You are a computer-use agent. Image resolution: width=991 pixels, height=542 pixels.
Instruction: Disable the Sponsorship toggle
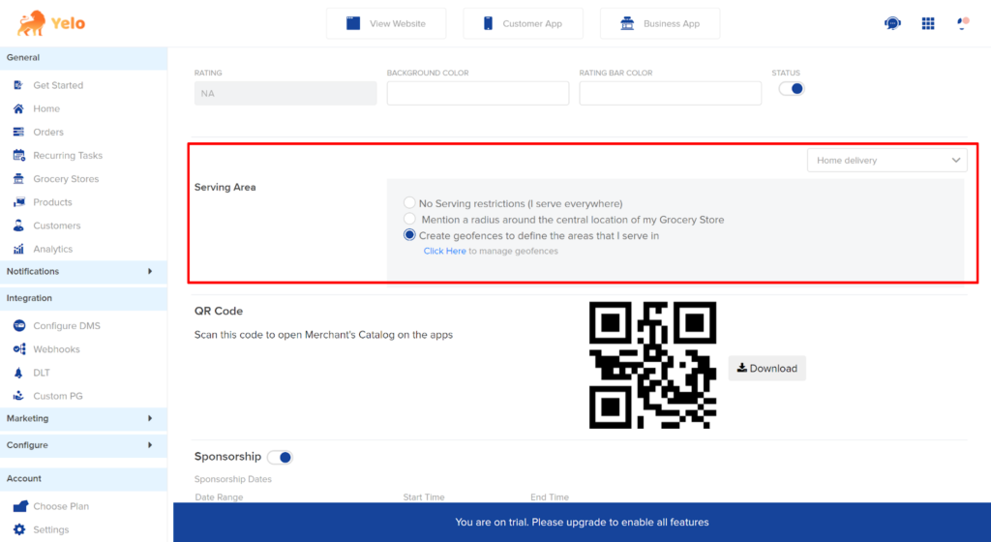pyautogui.click(x=280, y=457)
